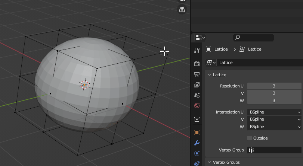The image size is (303, 166).
Task: Click the Resolution U value field
Action: (x=274, y=86)
